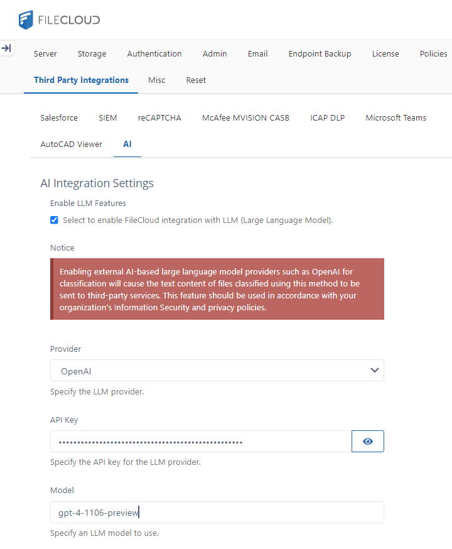Show the API key with eye icon

[368, 442]
